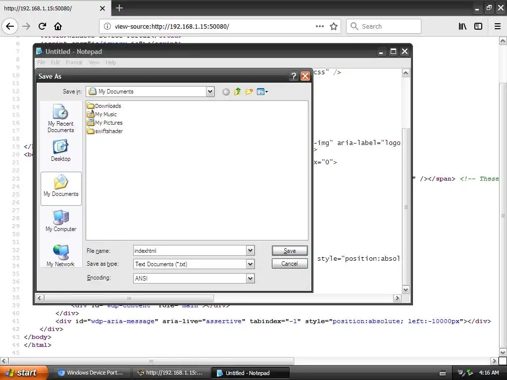Image resolution: width=507 pixels, height=380 pixels.
Task: Click the Notepad horizontal scrollbar left arrow
Action: (x=40, y=298)
